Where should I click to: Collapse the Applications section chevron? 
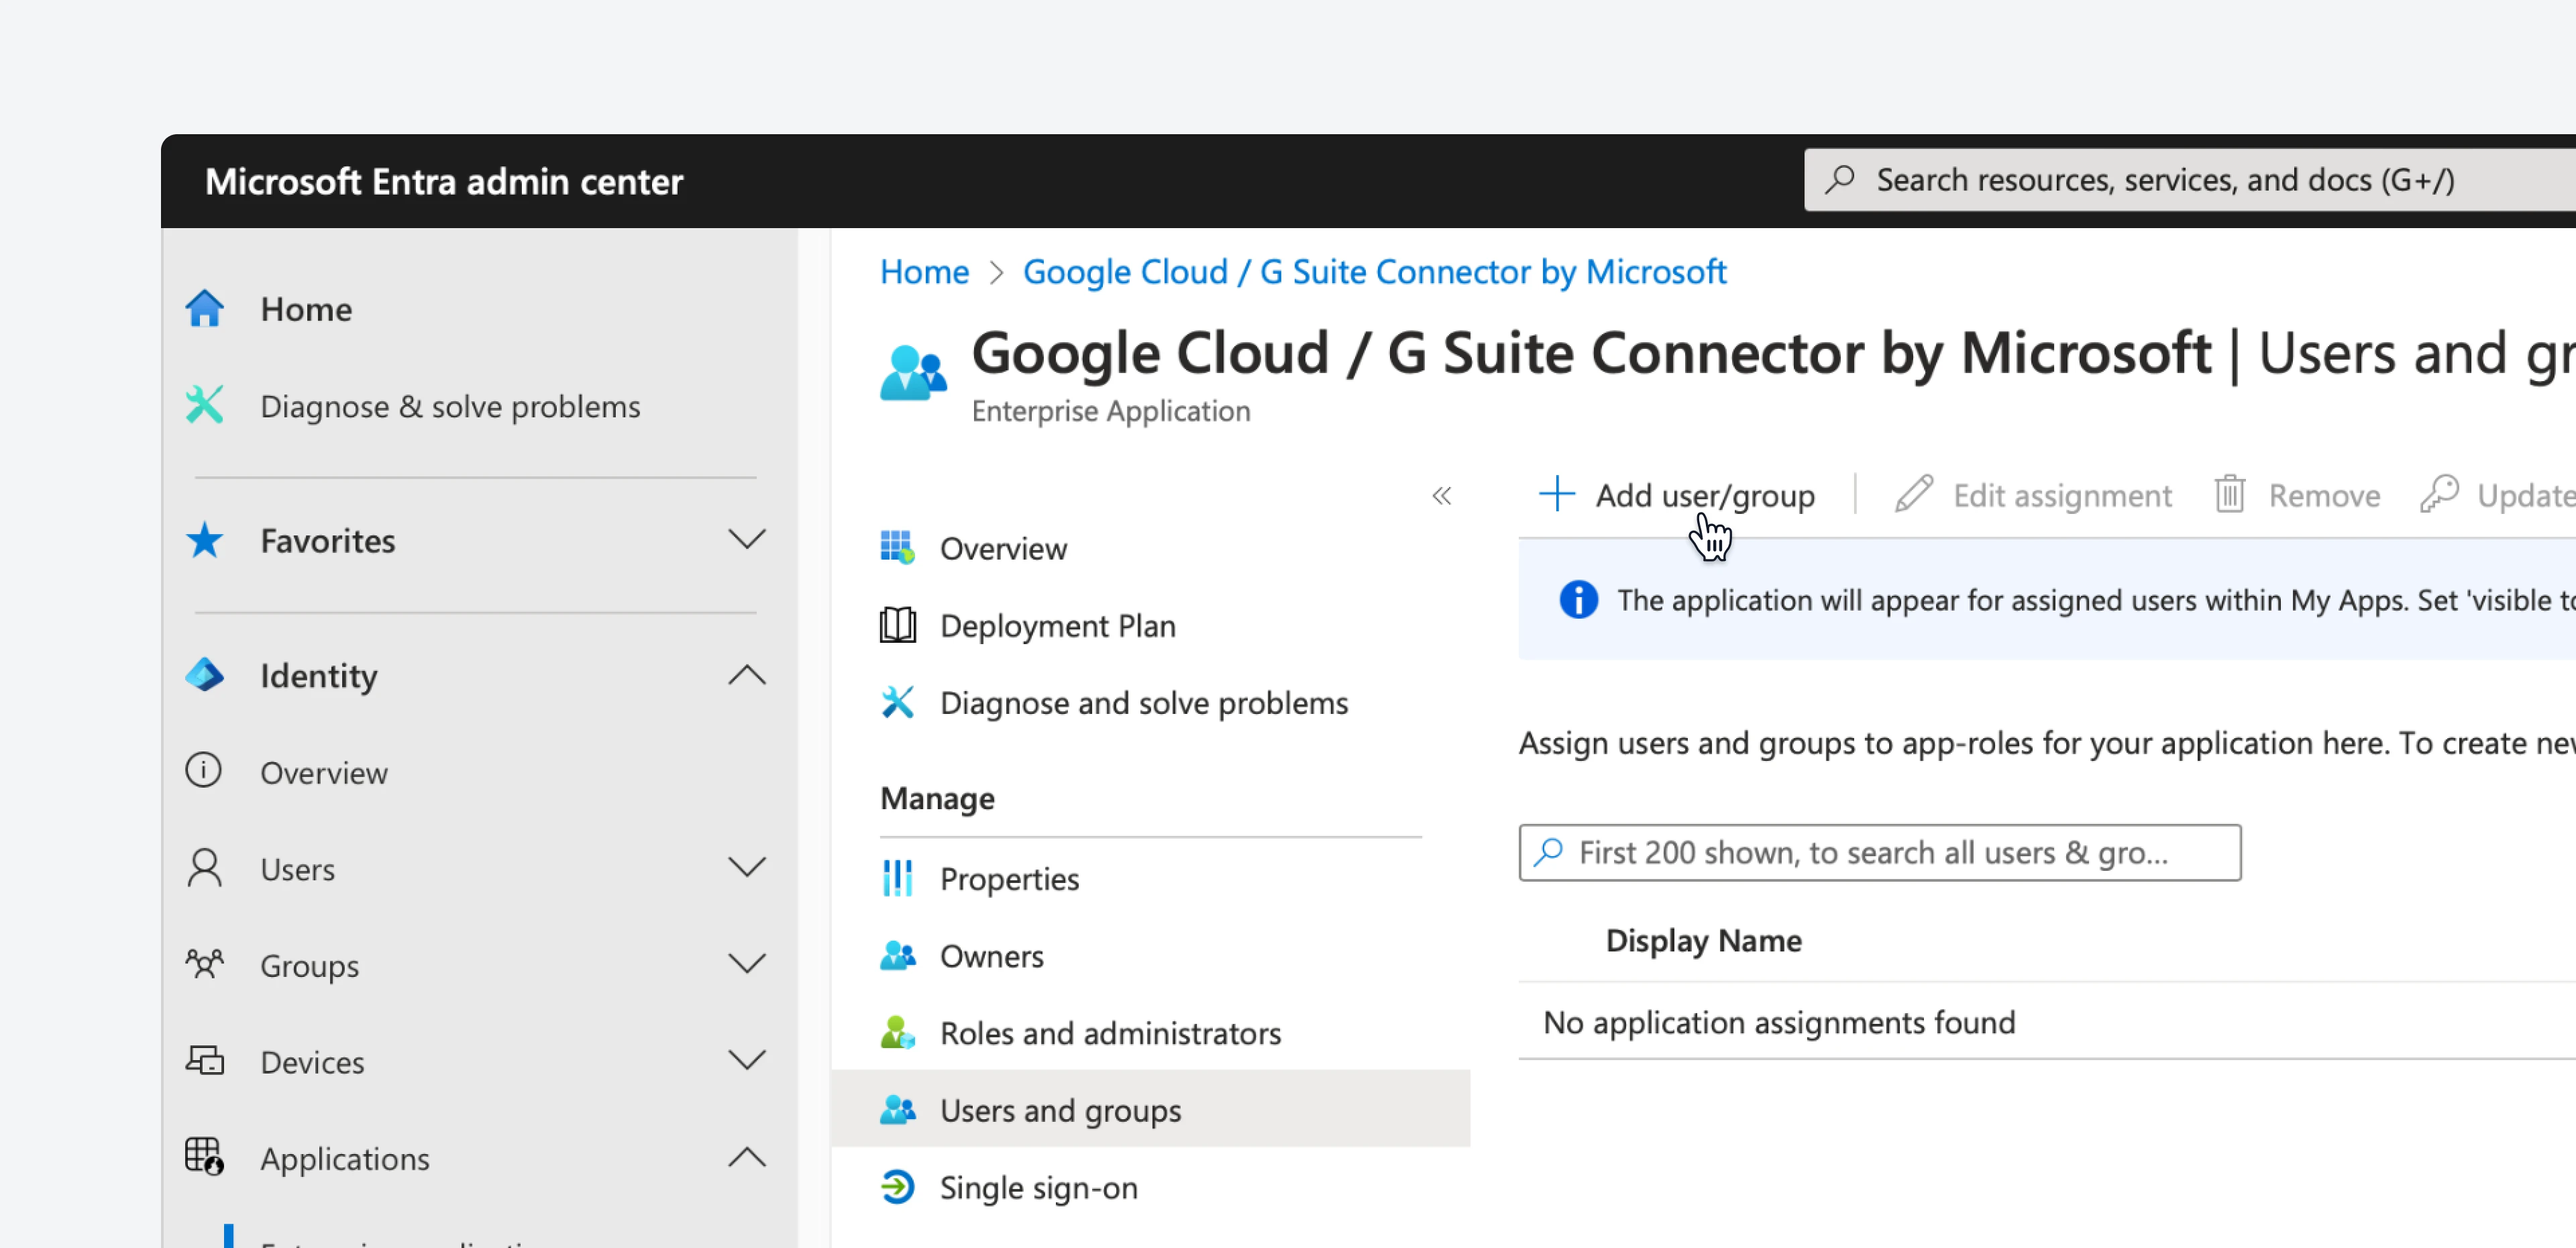point(747,1157)
